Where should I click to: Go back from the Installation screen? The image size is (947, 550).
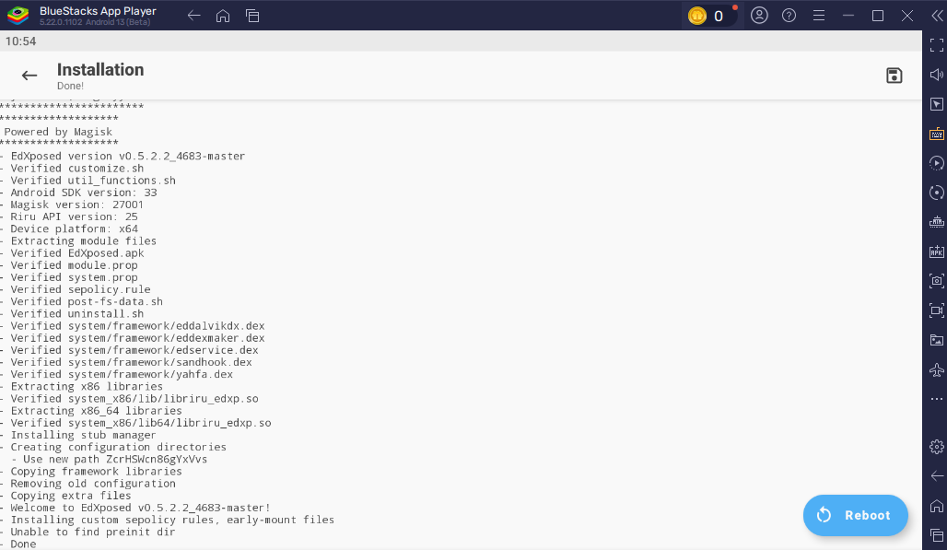29,76
